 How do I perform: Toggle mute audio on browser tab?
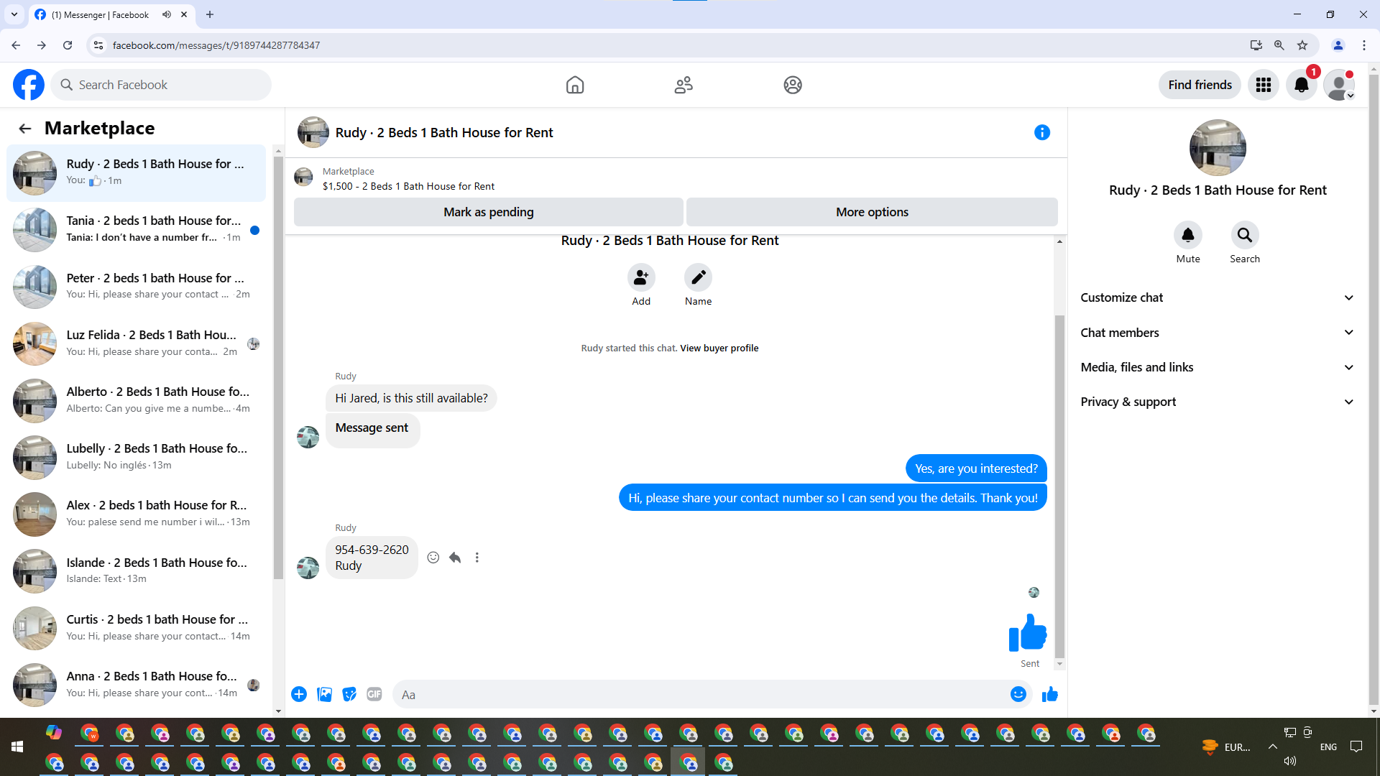(167, 14)
